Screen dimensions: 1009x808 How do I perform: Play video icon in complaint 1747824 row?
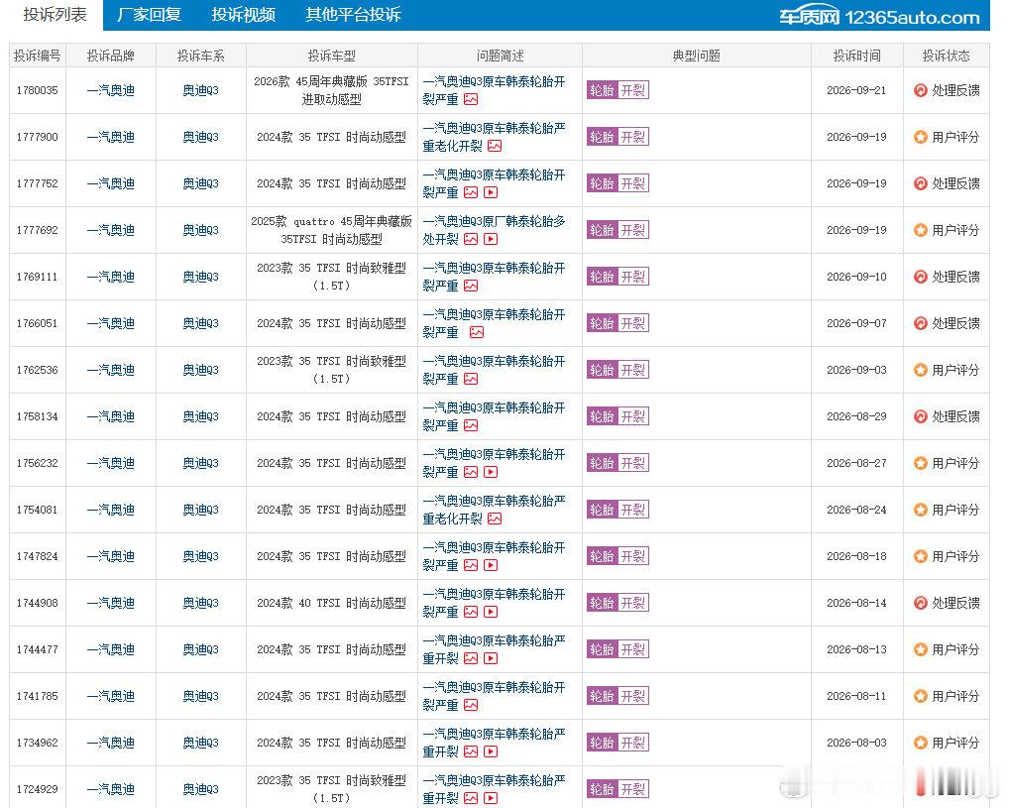pyautogui.click(x=491, y=565)
